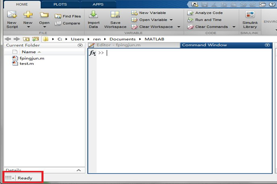
Task: Click the Compare files icon
Action: click(x=58, y=23)
